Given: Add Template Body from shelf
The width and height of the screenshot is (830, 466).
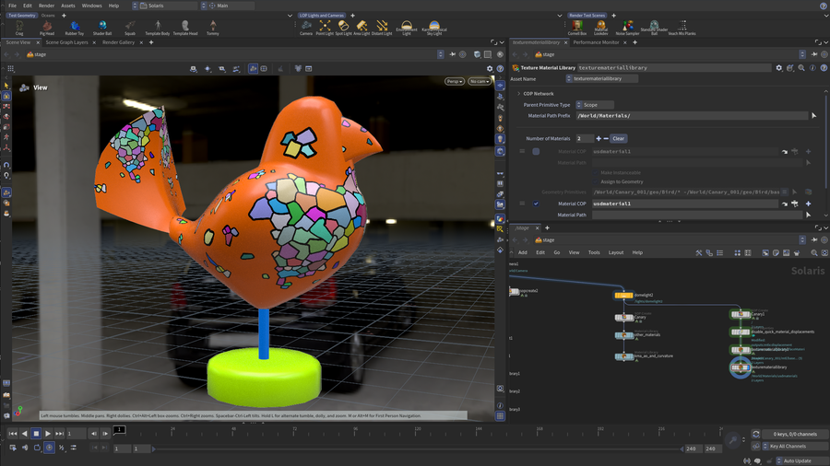Looking at the screenshot, I should 157,28.
